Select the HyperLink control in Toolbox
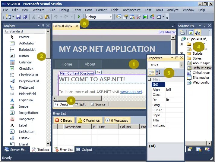Viewport: 215px width, 162px height. [26, 100]
